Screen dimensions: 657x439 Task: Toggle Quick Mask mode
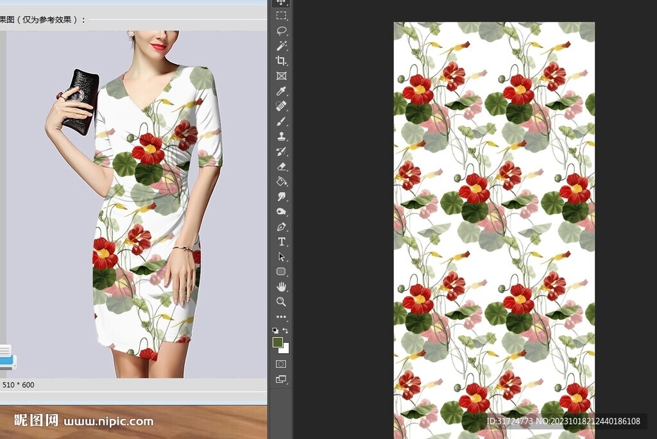coord(281,364)
